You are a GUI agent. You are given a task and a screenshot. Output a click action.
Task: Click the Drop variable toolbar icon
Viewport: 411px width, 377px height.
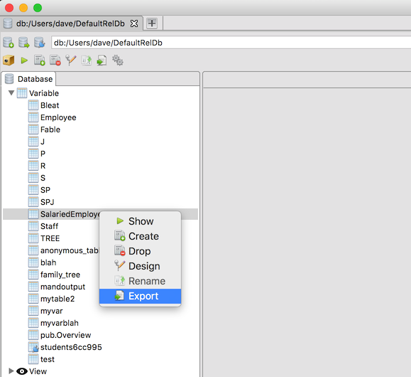pyautogui.click(x=55, y=60)
